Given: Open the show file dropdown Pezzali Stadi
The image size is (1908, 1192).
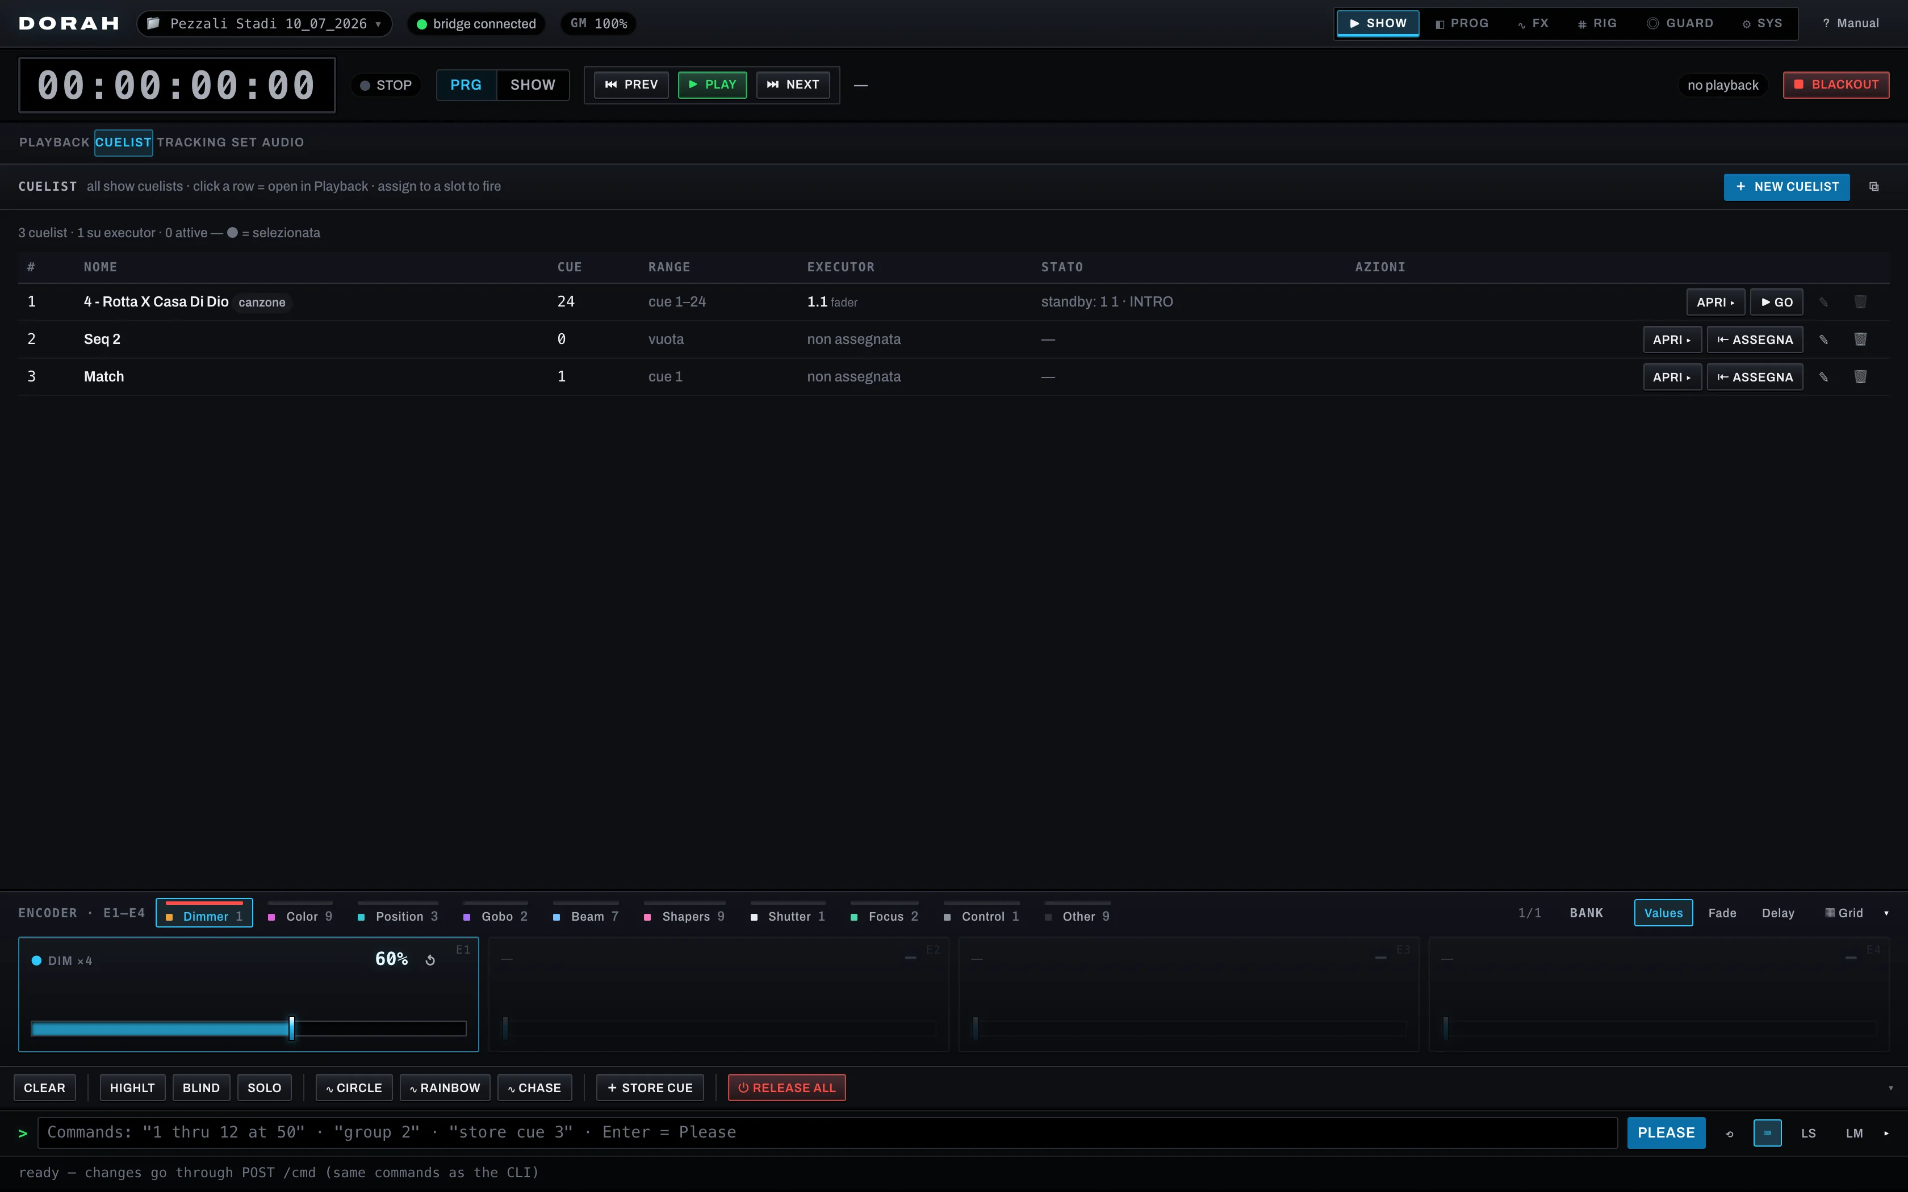Looking at the screenshot, I should 265,24.
